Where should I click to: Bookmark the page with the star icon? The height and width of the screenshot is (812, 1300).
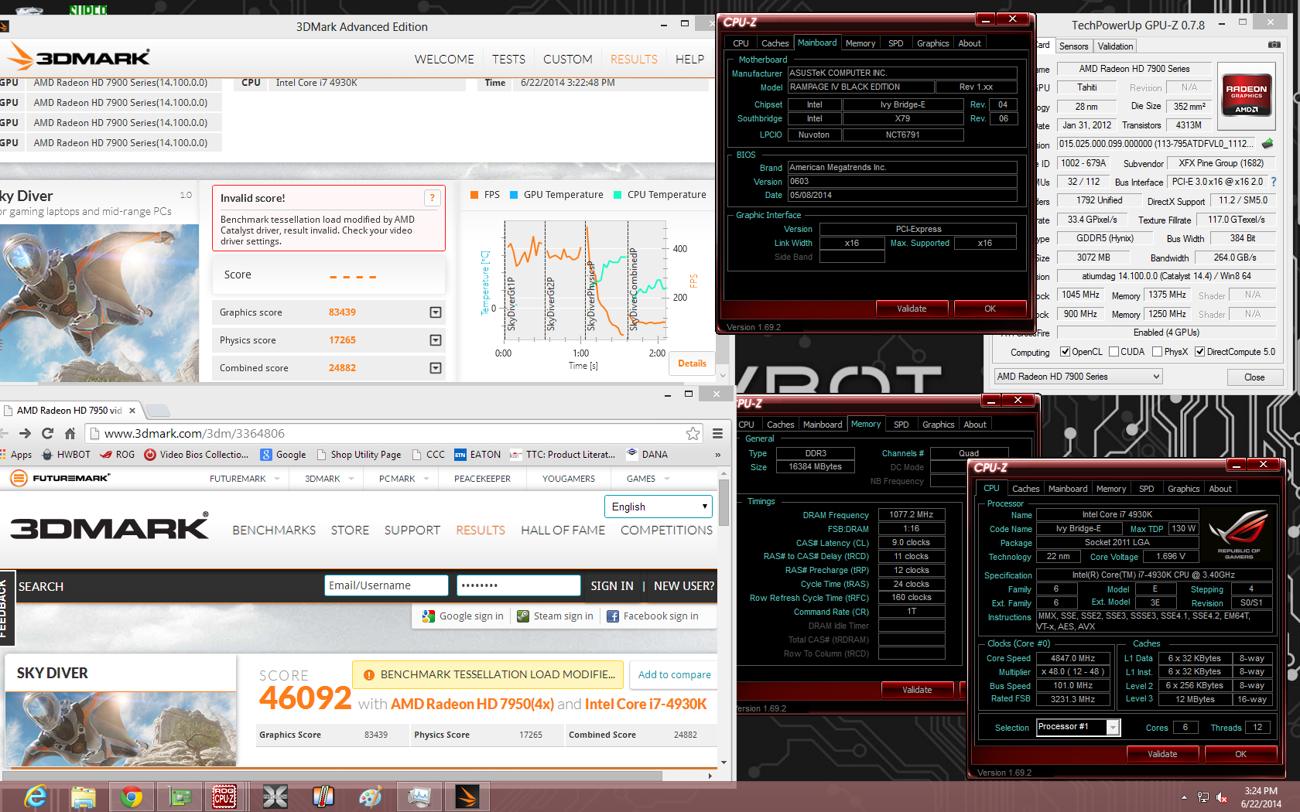[x=693, y=433]
